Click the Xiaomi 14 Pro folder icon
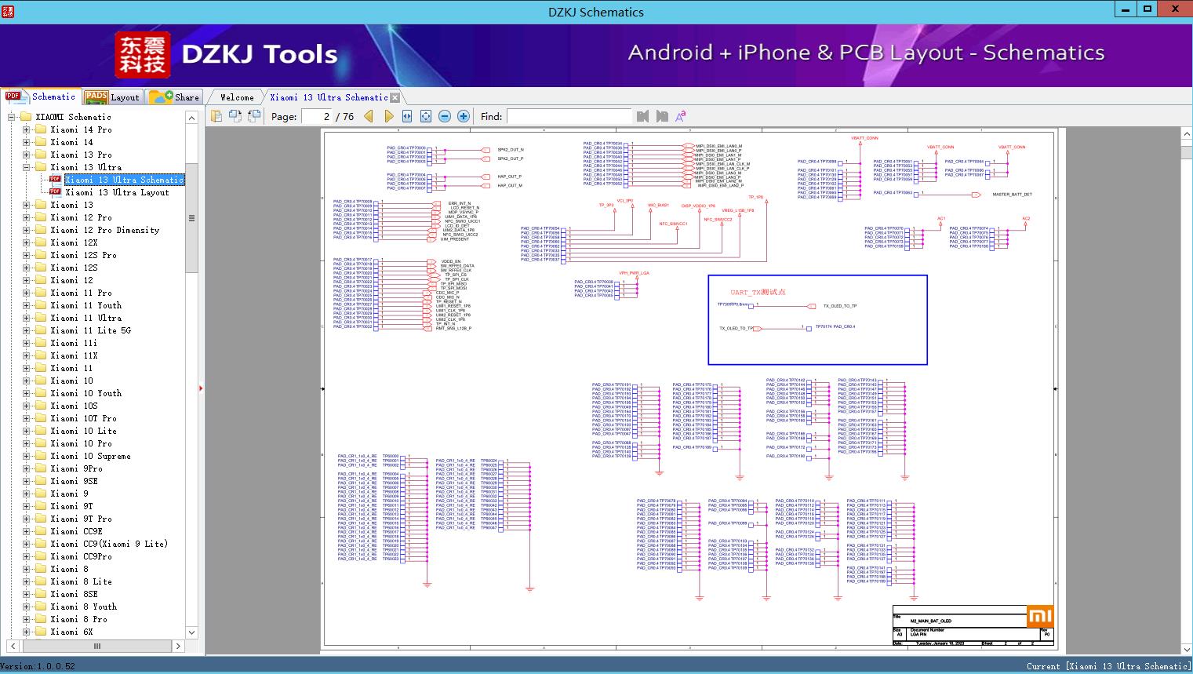Screen dimensions: 1193x674 point(41,129)
